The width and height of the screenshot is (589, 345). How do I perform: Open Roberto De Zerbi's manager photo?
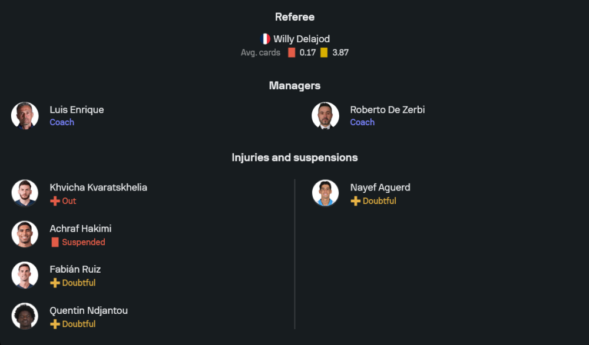325,115
